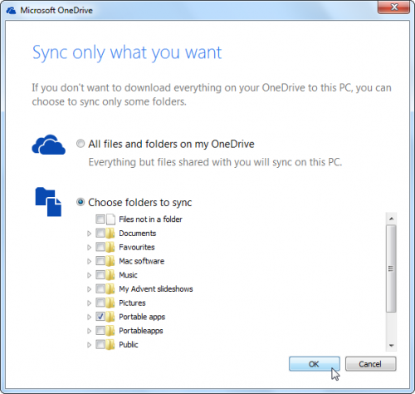Check the Mac software checkbox

(x=100, y=261)
